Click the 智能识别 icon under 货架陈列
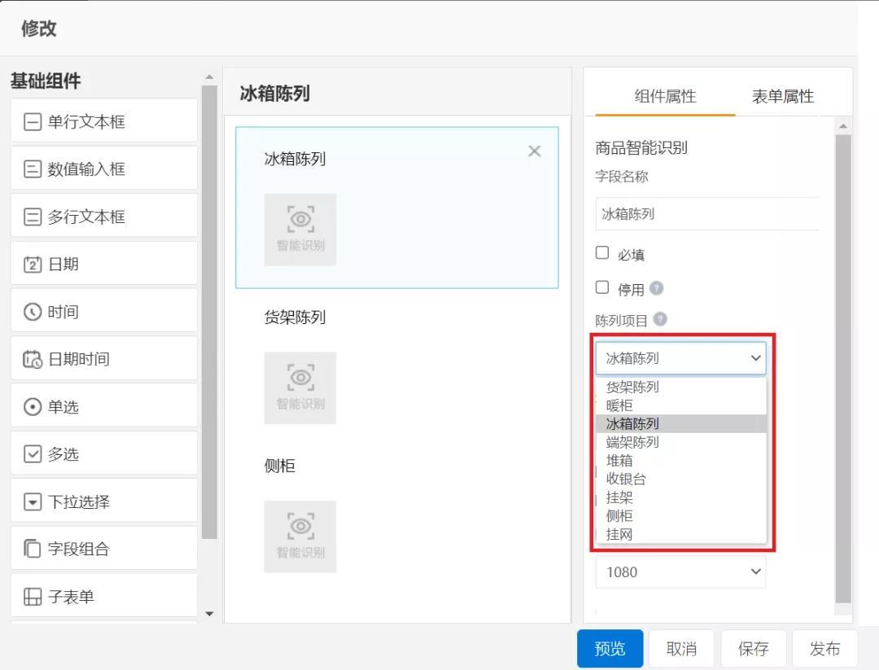Screen dimensions: 879x670 click(x=300, y=388)
